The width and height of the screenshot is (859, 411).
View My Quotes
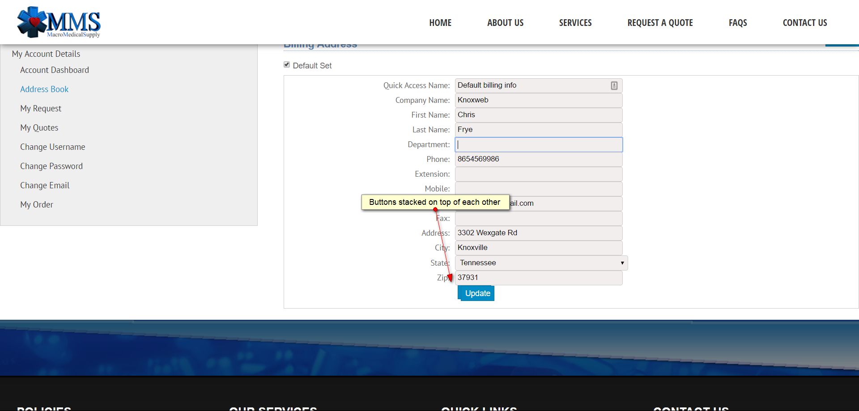[x=39, y=128]
